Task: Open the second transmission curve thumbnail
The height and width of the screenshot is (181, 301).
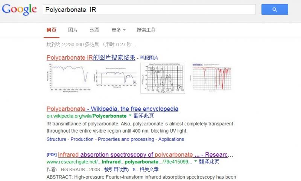Action: point(116,78)
